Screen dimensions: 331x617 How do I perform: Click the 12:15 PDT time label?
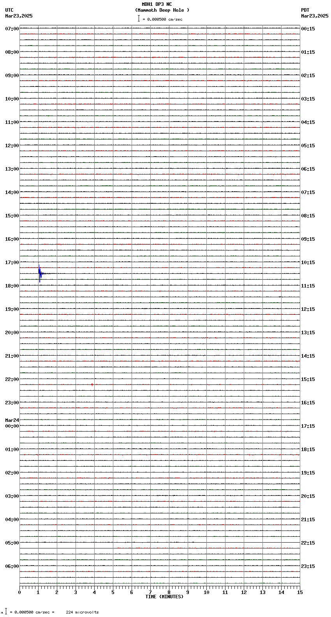[x=308, y=309]
